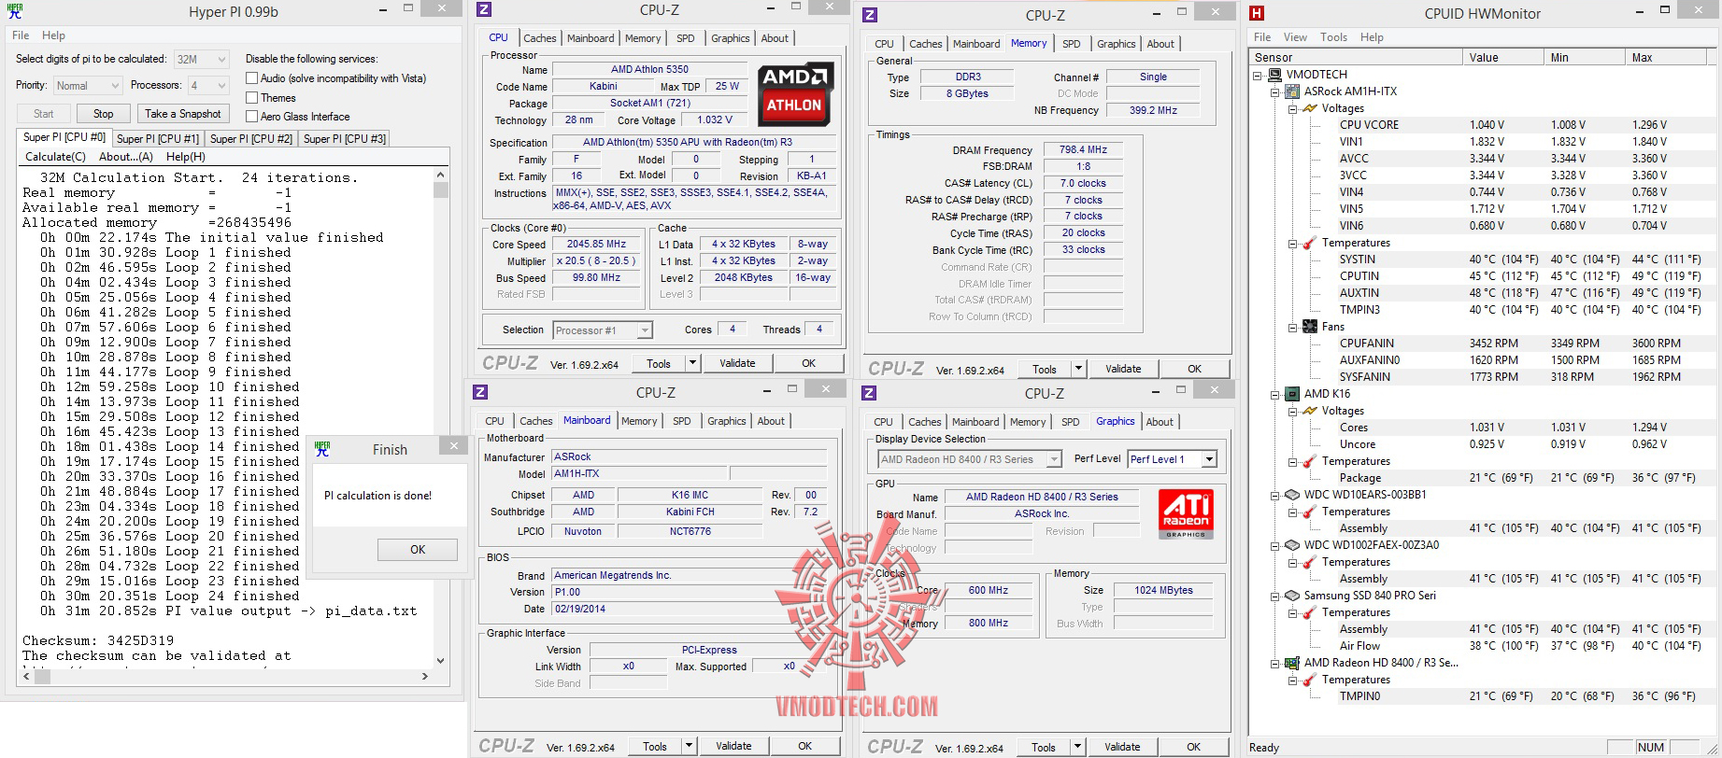This screenshot has width=1722, height=758.
Task: Collapse the AMD K16 tree node
Action: (1275, 394)
